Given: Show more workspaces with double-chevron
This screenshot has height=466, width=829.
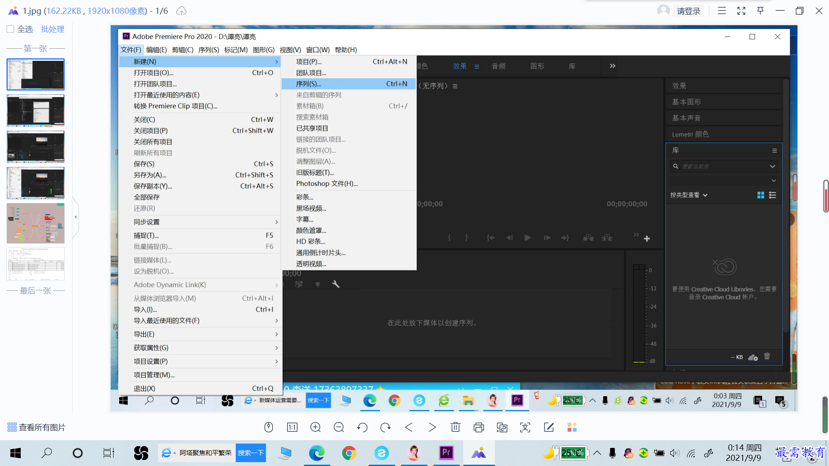Looking at the screenshot, I should tap(612, 66).
